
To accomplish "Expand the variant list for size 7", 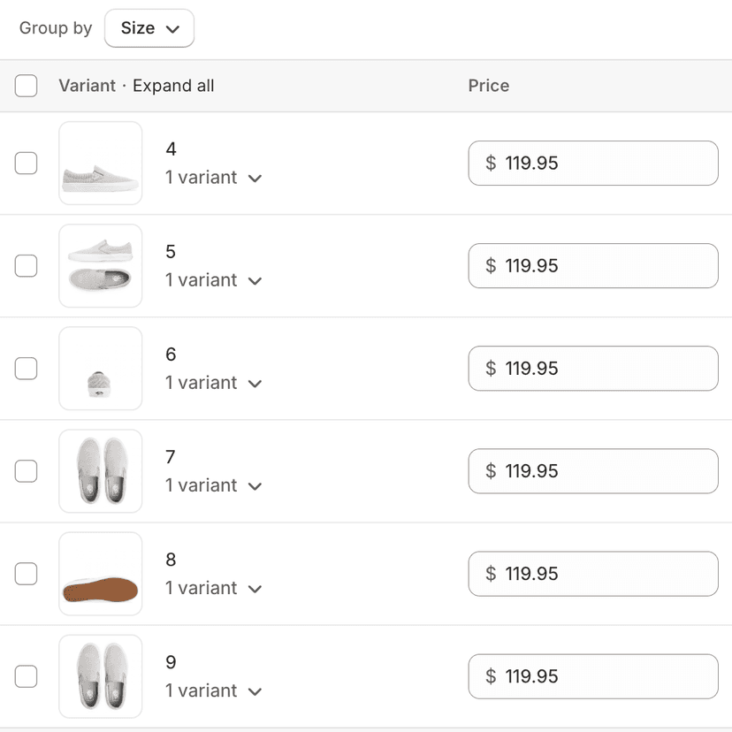I will pos(255,486).
